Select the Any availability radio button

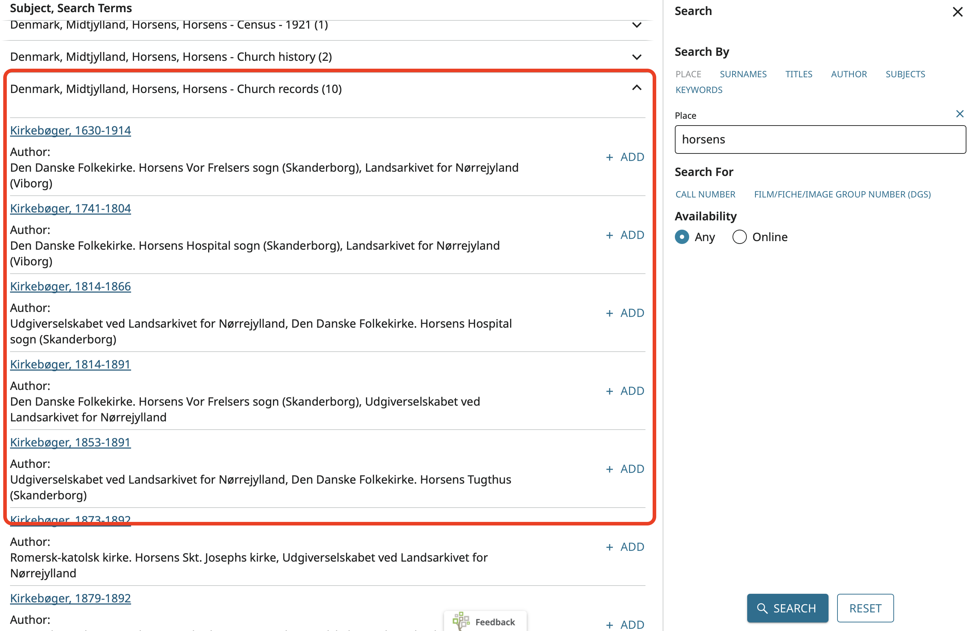pos(682,237)
